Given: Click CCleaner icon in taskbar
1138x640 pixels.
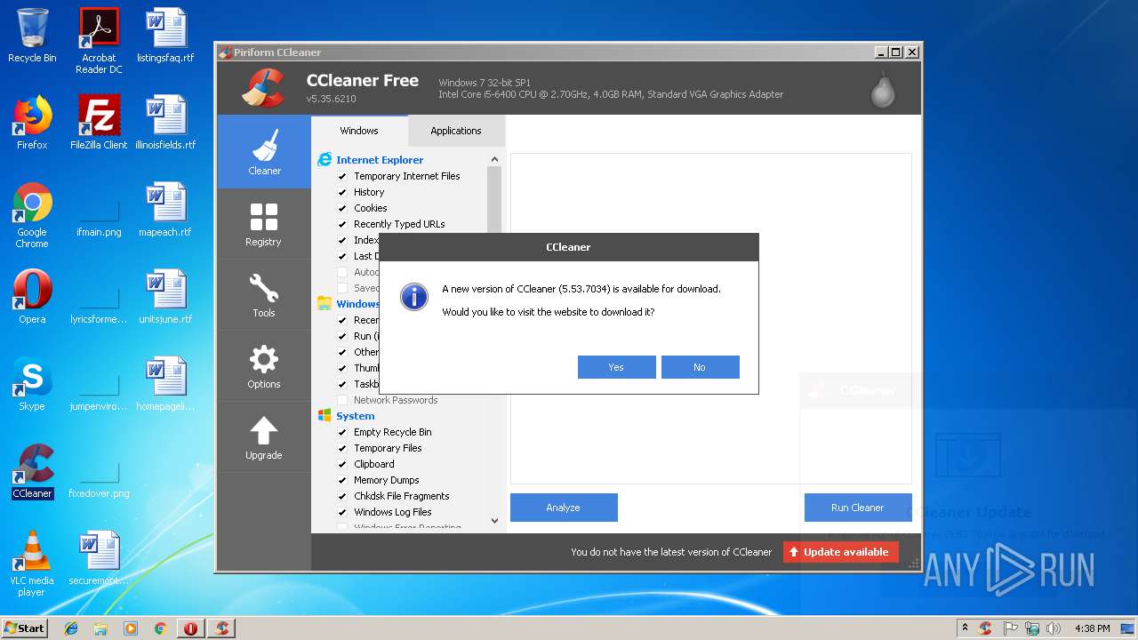Looking at the screenshot, I should pyautogui.click(x=221, y=628).
